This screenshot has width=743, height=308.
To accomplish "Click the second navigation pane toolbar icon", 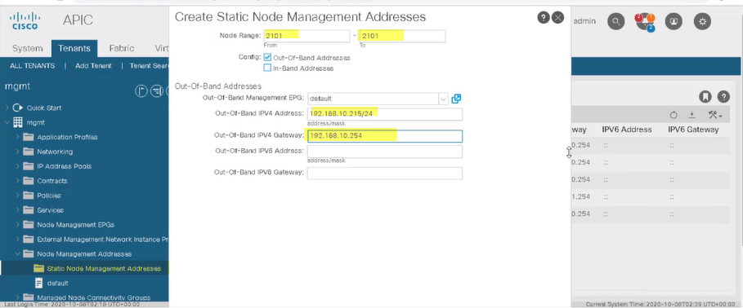I will (x=157, y=91).
